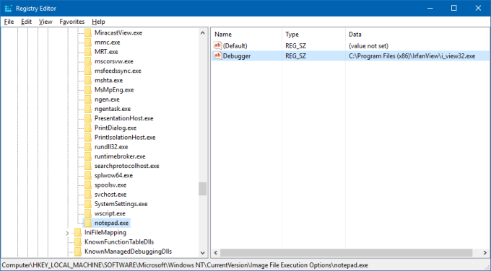
Task: Select the spoolsv.exe key label
Action: tap(110, 185)
